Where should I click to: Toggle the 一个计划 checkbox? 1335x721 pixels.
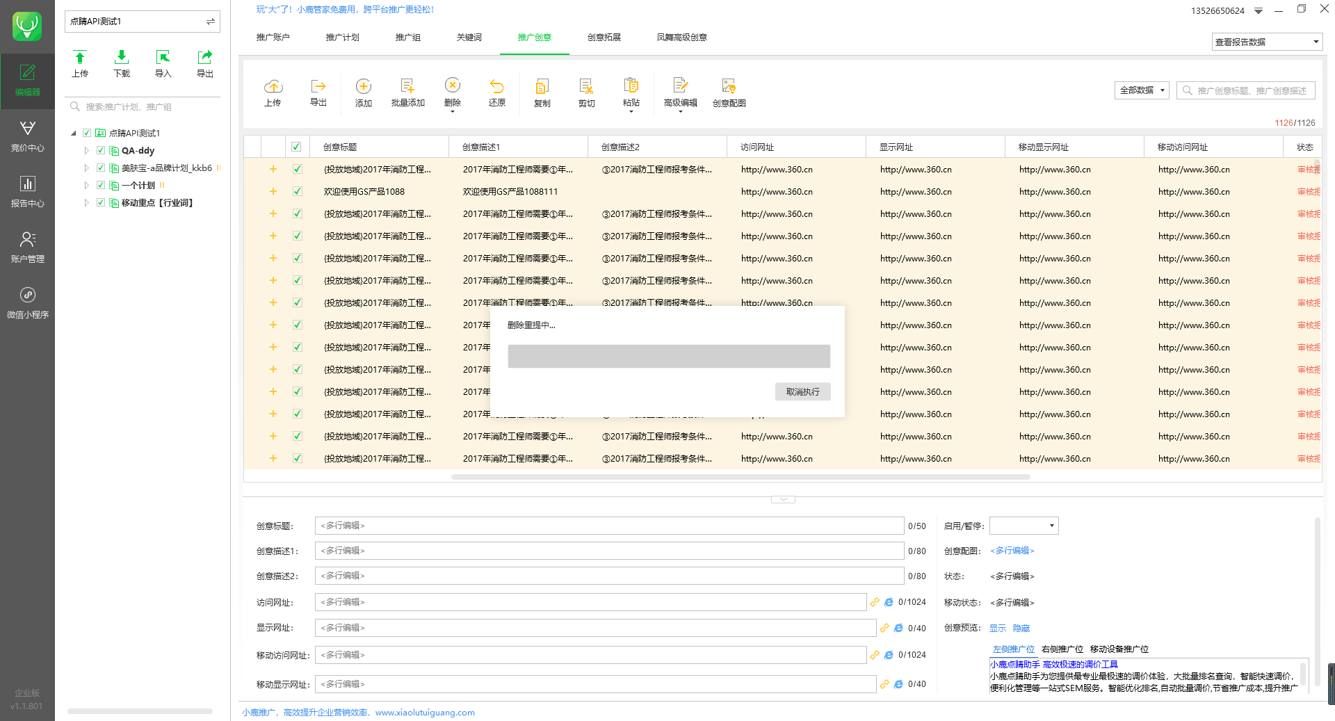101,185
